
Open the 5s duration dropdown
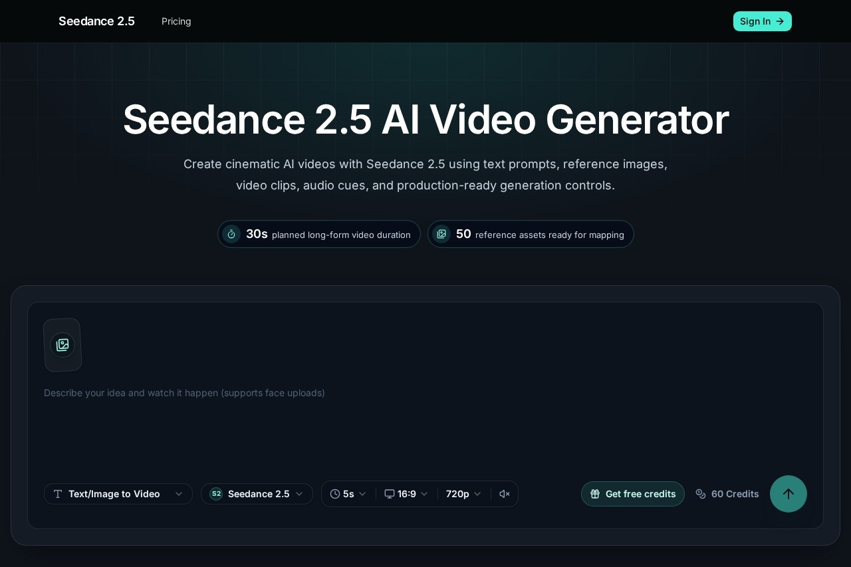(348, 494)
